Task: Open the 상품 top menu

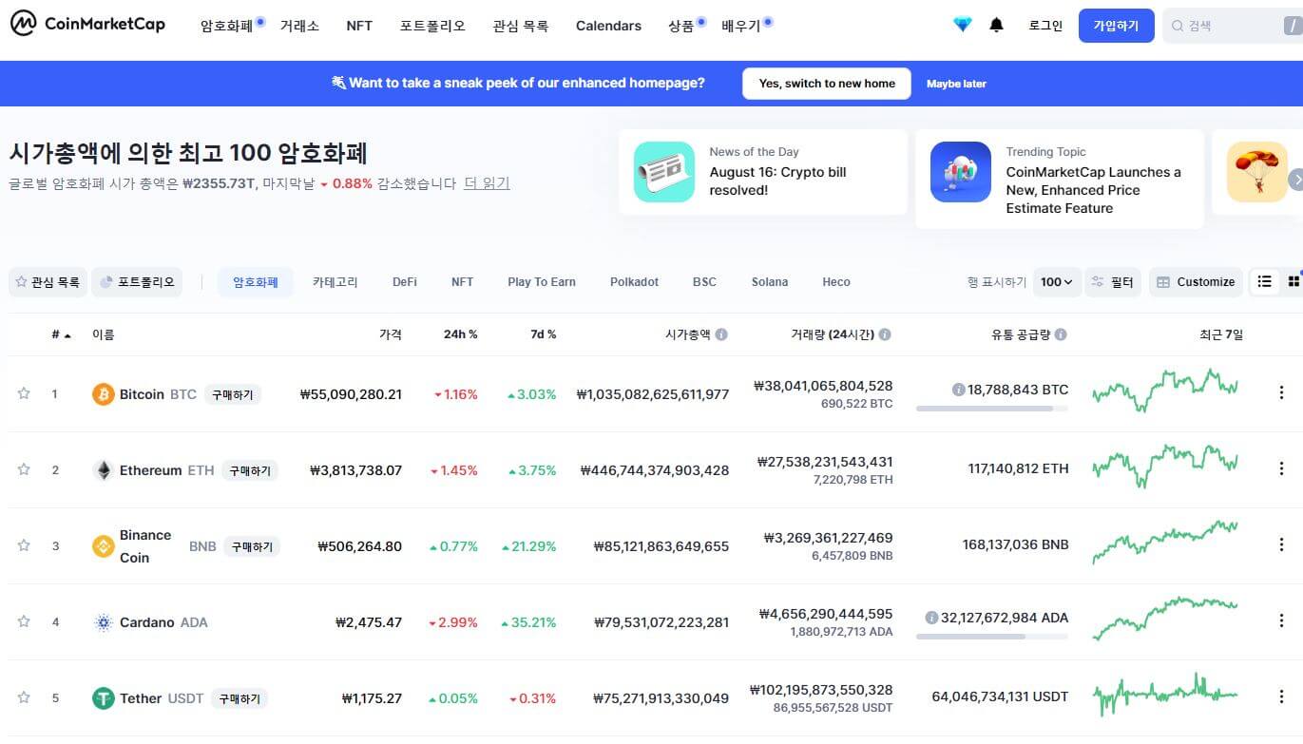Action: tap(681, 26)
